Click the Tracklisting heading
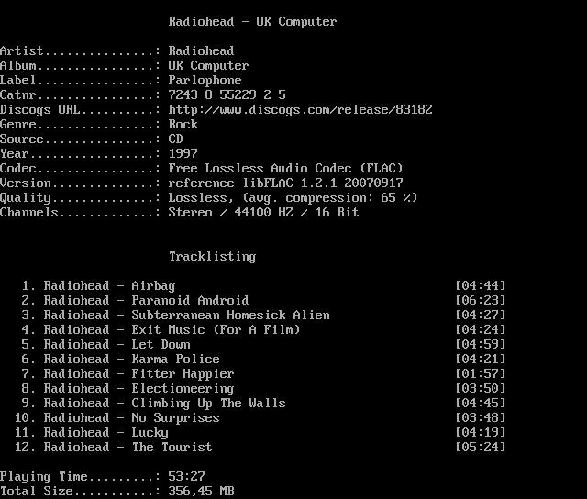Screen dimensions: 587x499 212,257
